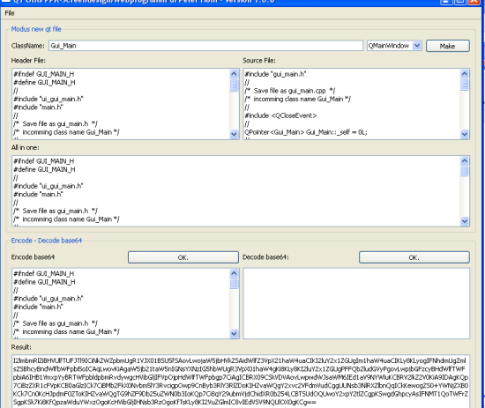Viewport: 485px width, 408px height.
Task: Click the Source File scrollbar thumb
Action: (x=464, y=85)
